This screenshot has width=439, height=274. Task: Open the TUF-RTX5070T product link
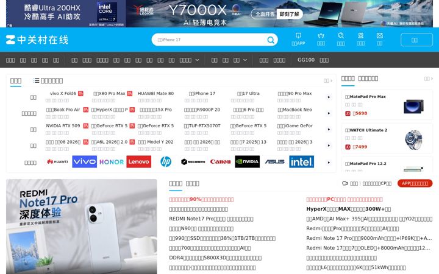[x=202, y=126]
